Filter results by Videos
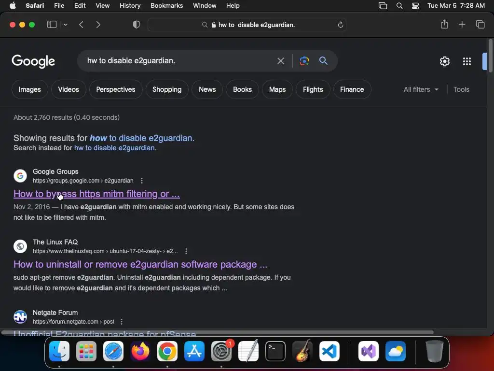494x371 pixels. 69,89
